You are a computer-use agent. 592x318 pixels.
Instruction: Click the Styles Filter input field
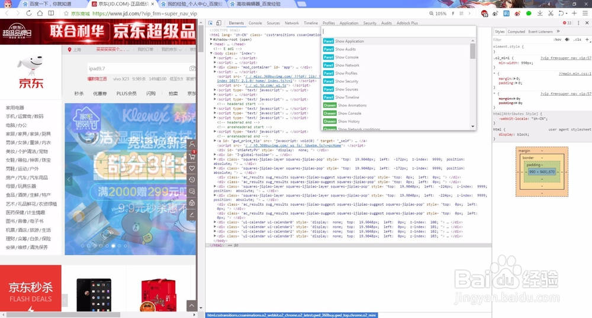pyautogui.click(x=521, y=39)
